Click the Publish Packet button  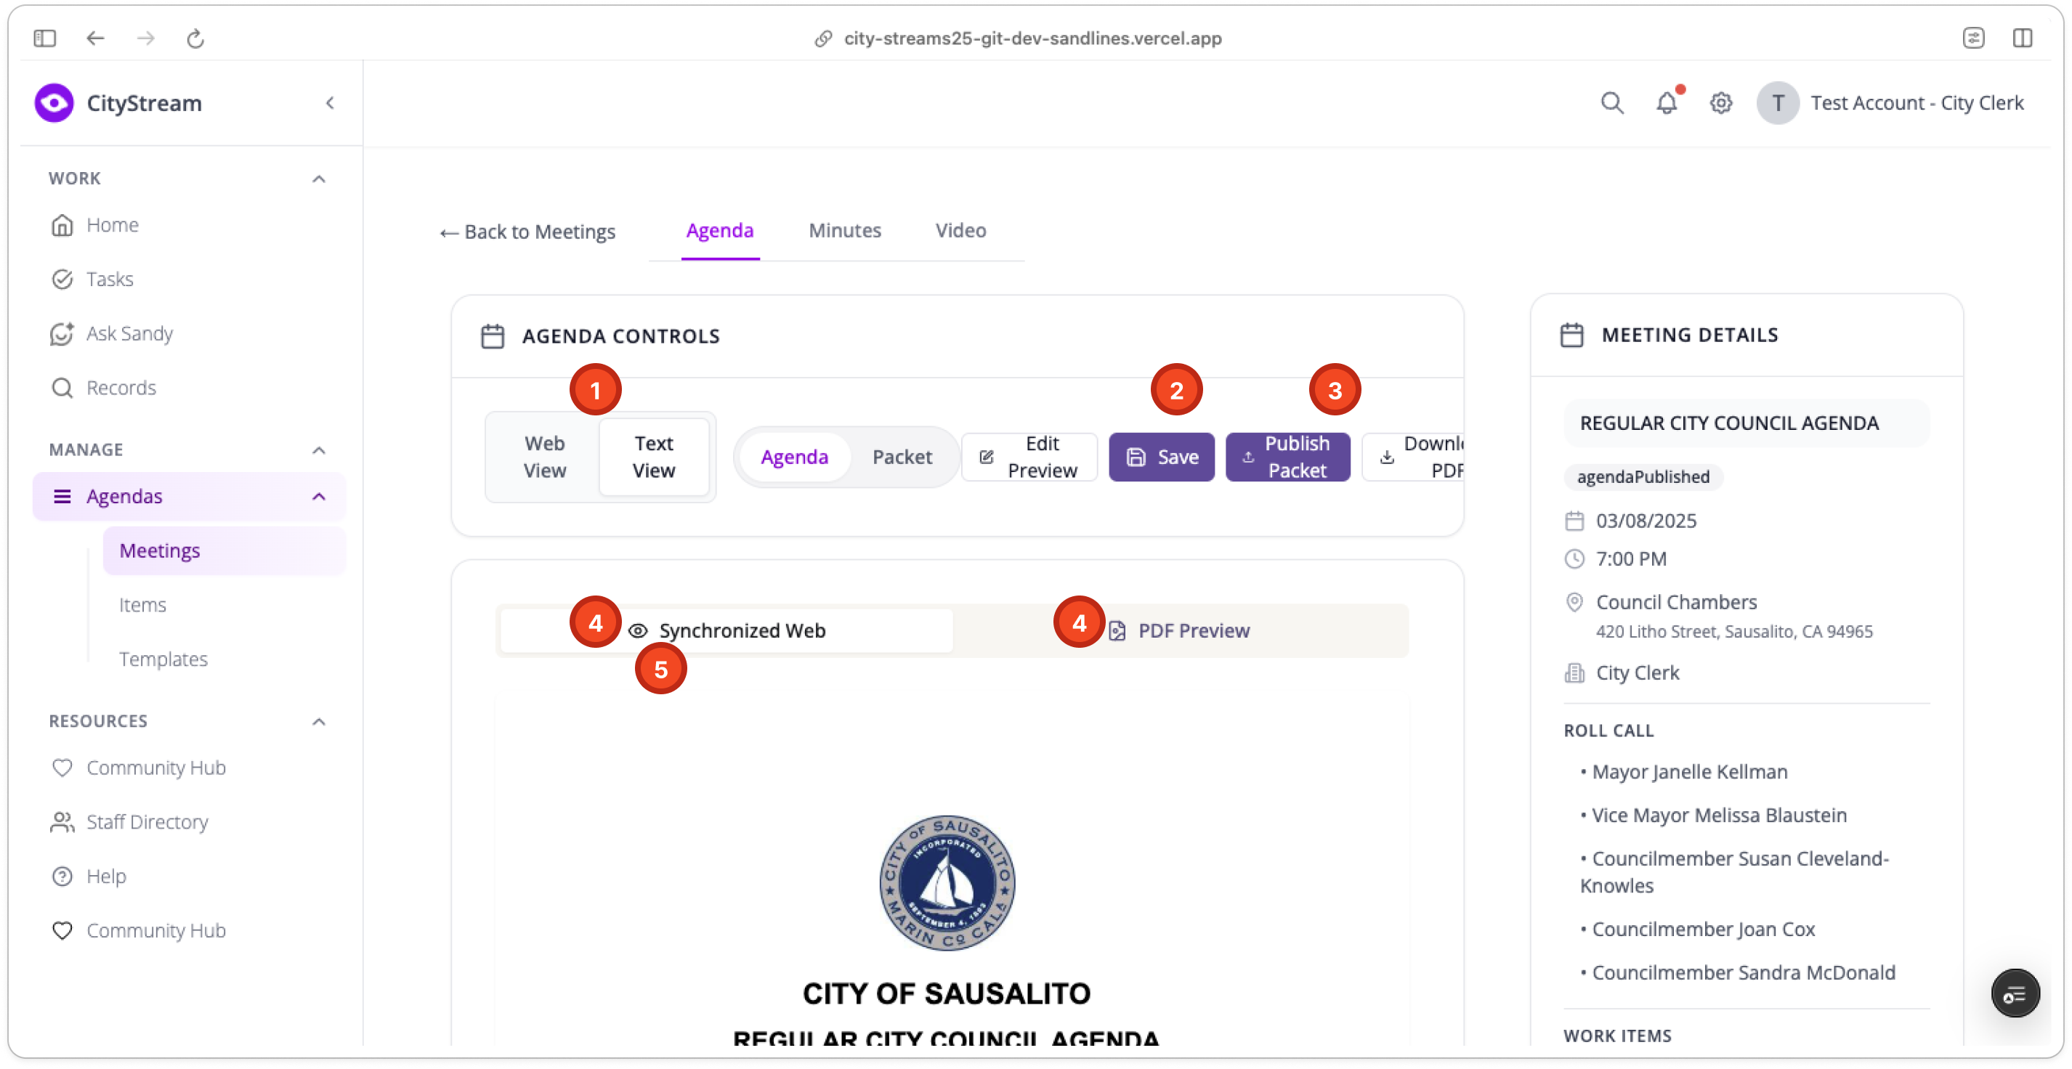pos(1287,457)
